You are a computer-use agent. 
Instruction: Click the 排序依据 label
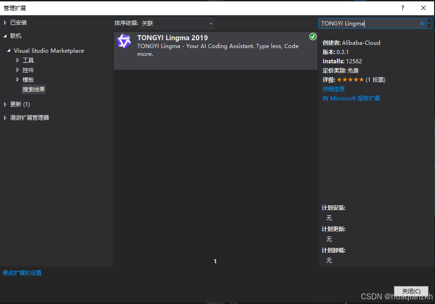126,23
